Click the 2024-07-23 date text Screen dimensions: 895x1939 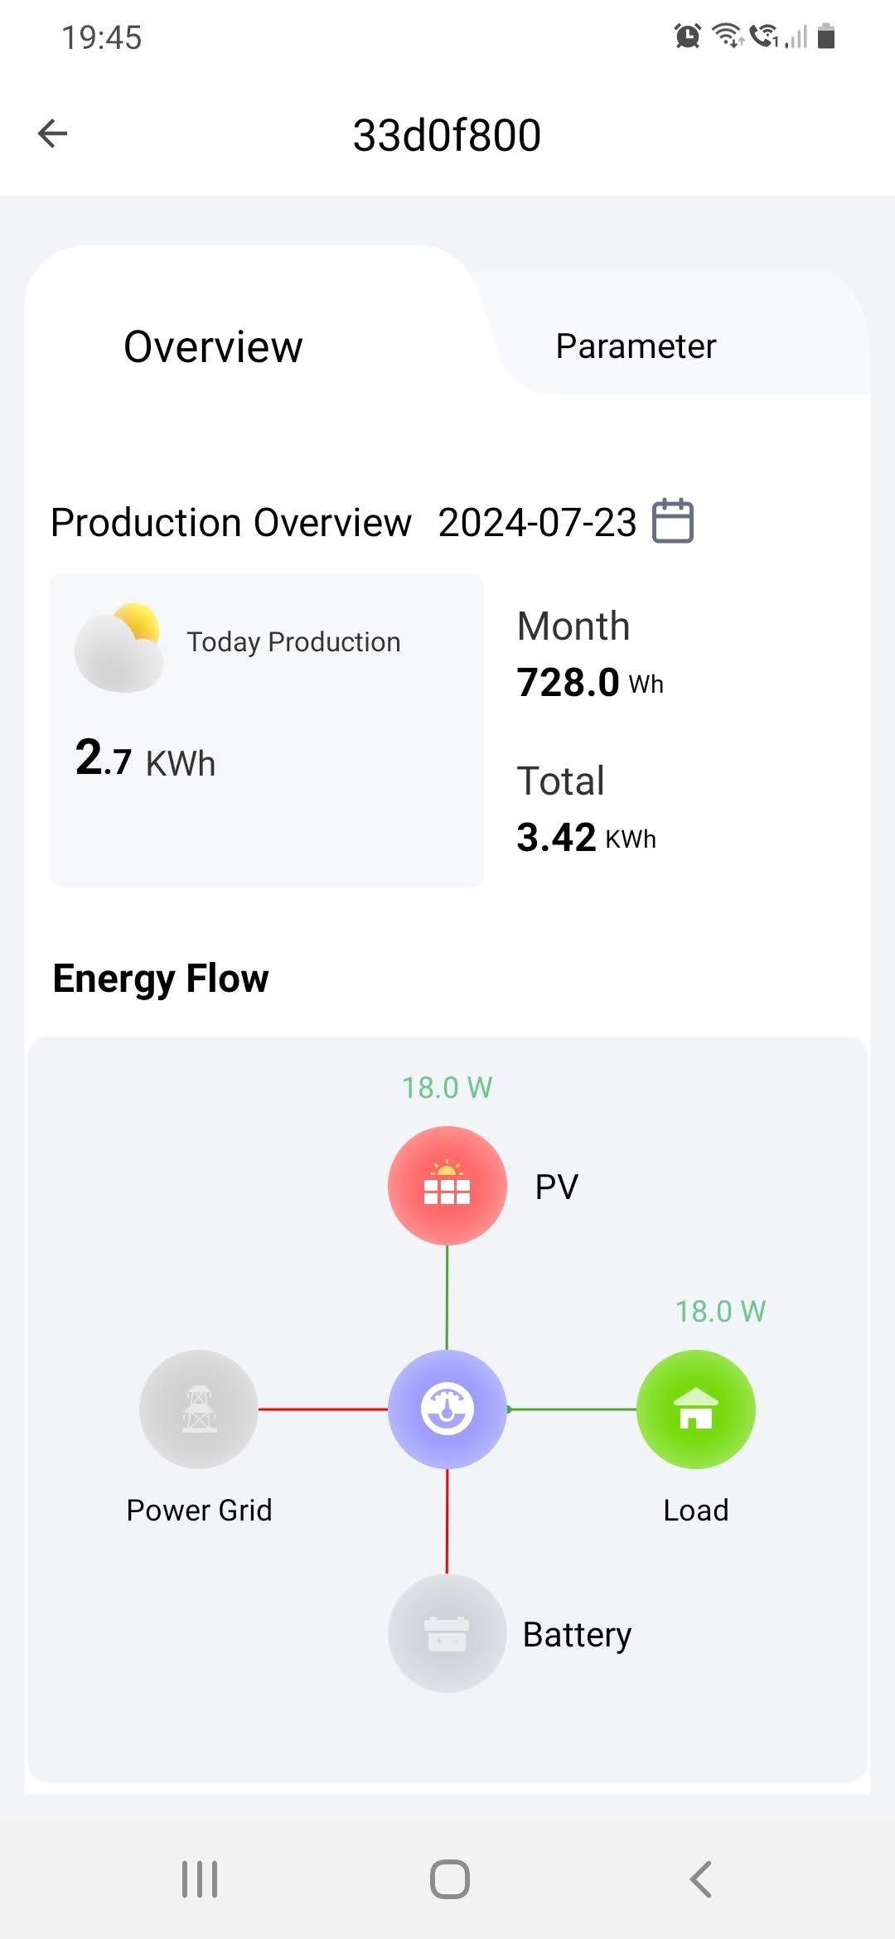(537, 523)
